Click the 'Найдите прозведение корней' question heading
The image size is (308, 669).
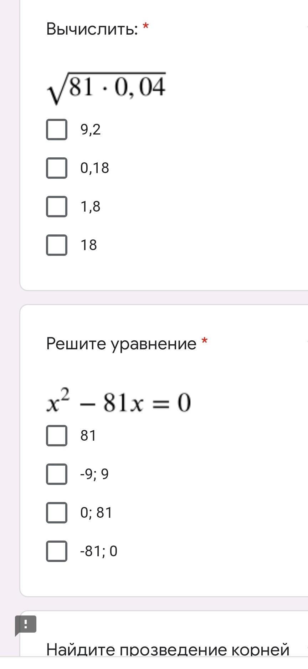[x=168, y=649]
